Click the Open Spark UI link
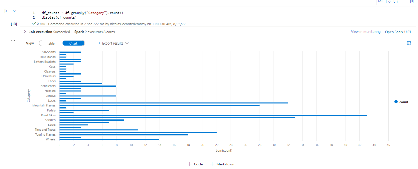Screen dimensions: 418x169 398,32
